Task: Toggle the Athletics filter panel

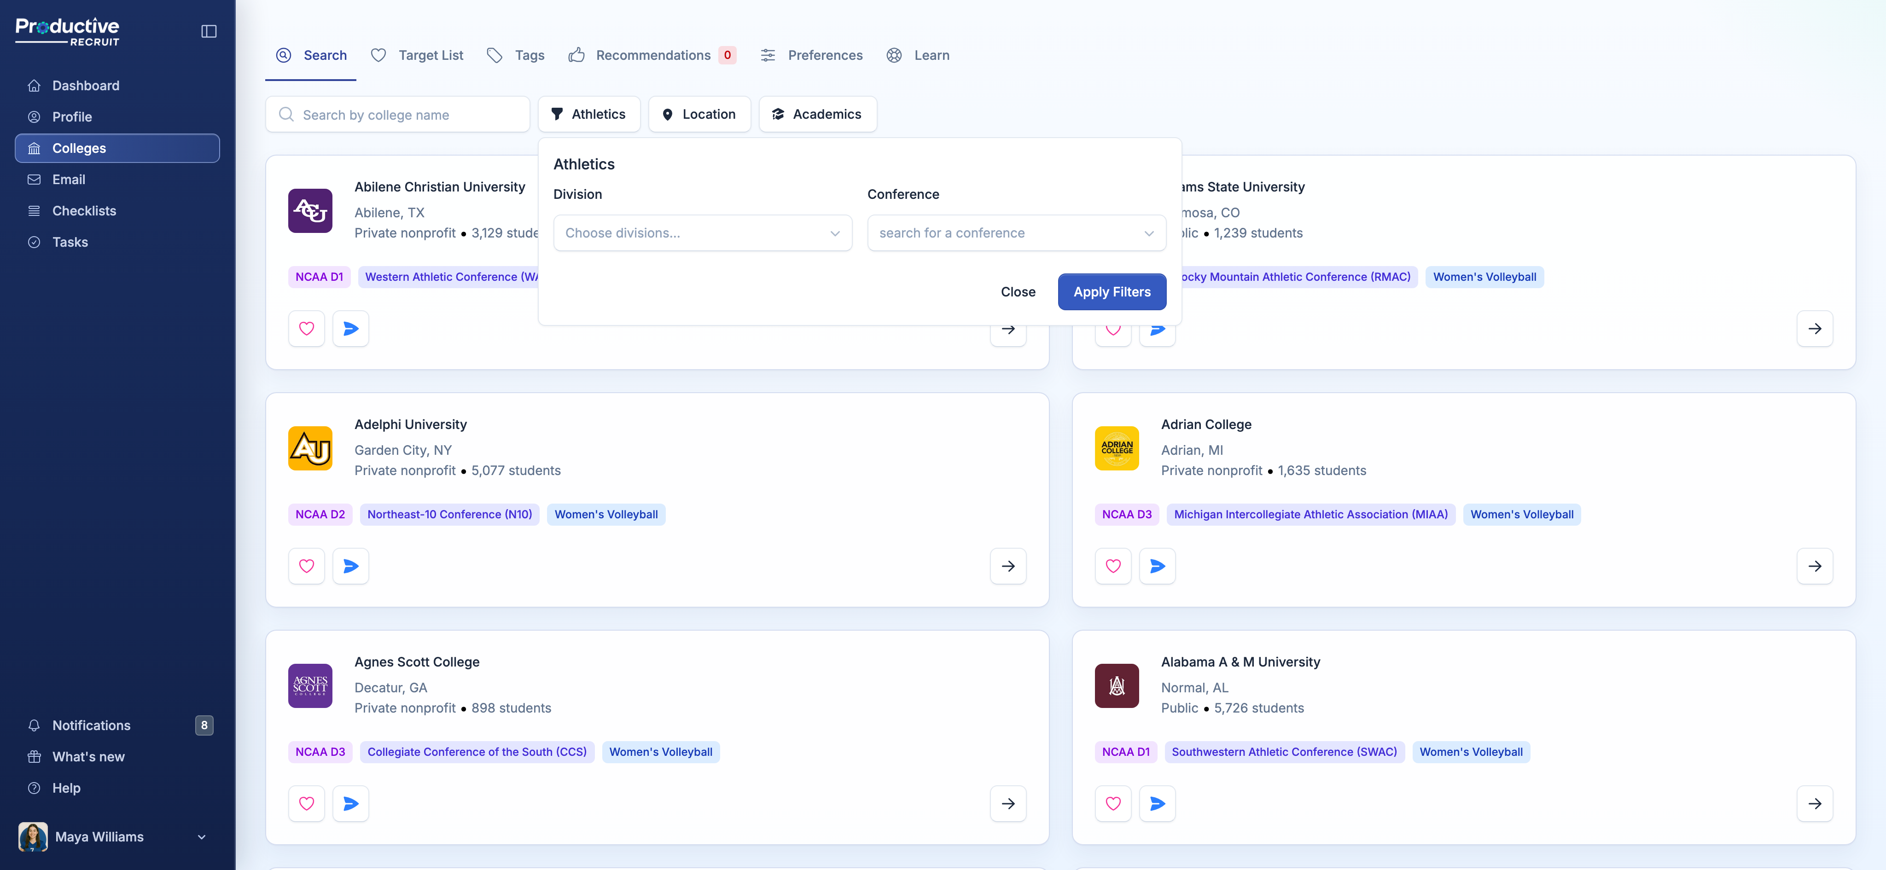Action: [x=588, y=114]
